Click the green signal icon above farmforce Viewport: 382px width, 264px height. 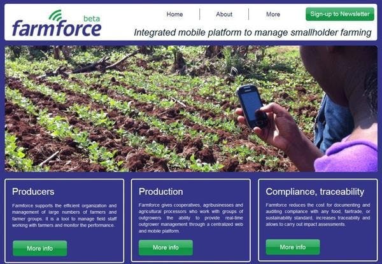click(55, 15)
